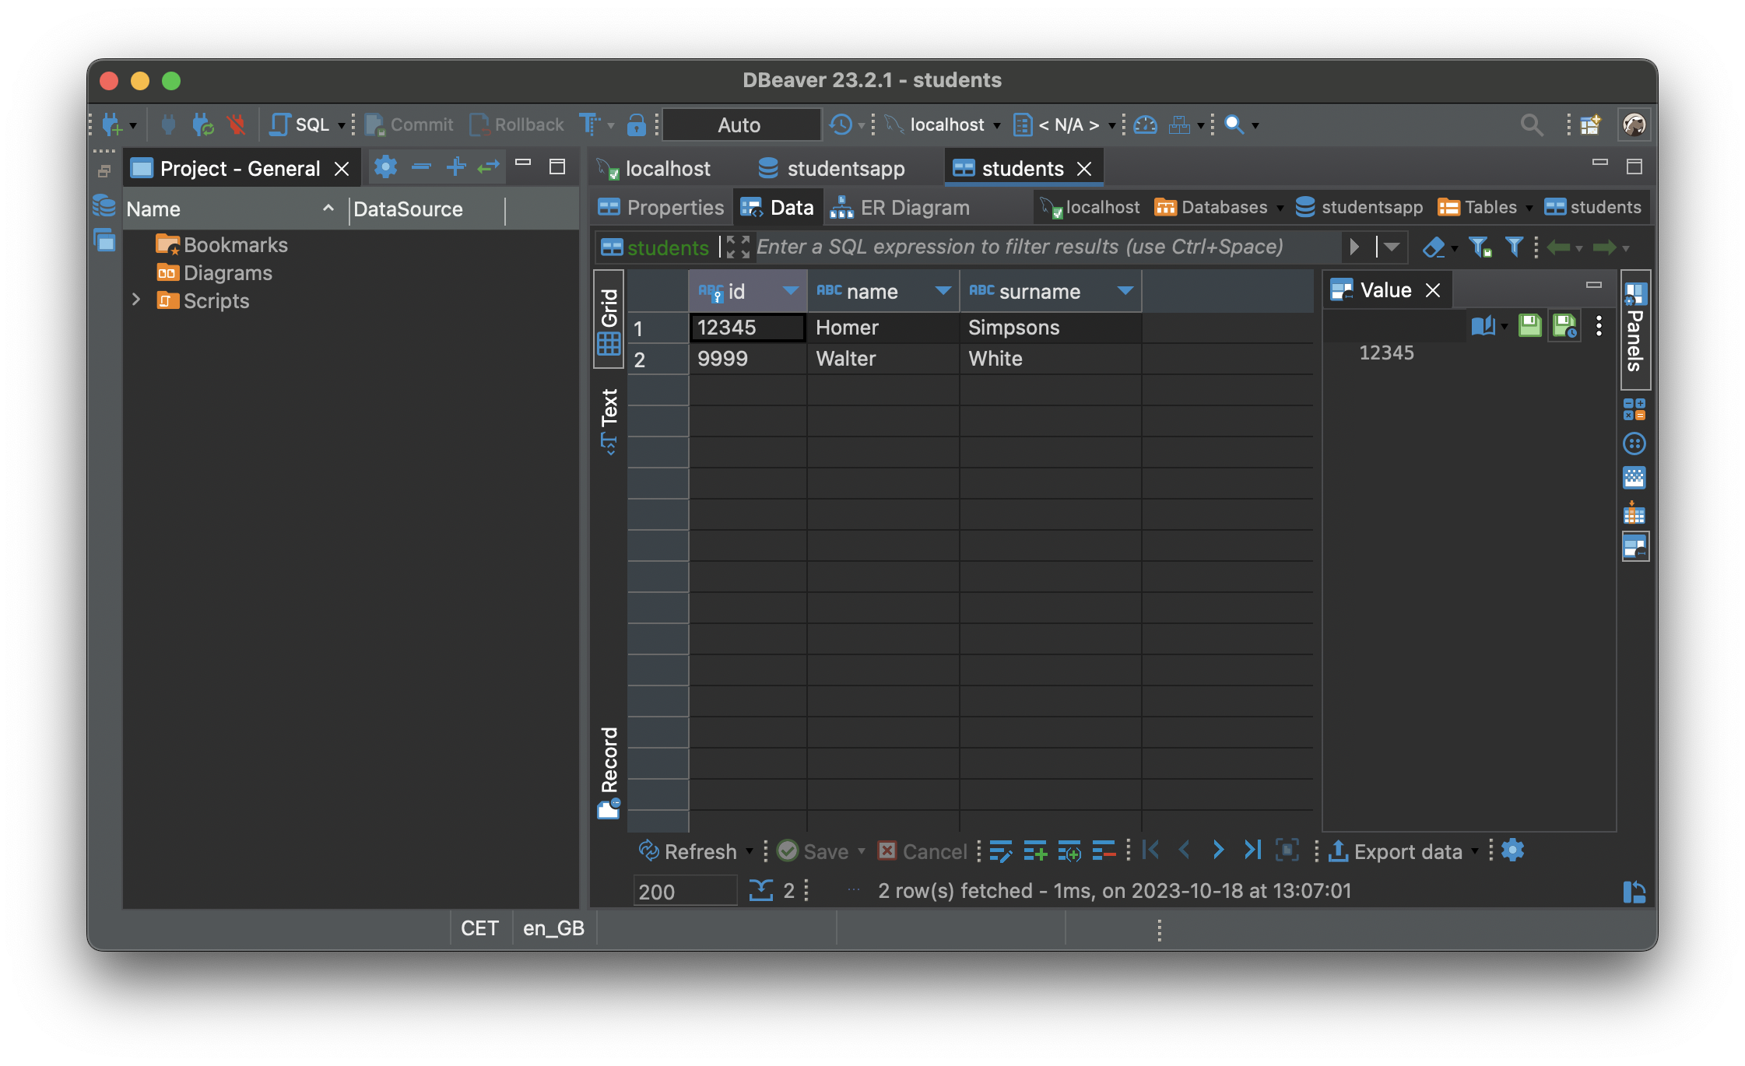
Task: Open the transaction log clock icon
Action: click(841, 124)
